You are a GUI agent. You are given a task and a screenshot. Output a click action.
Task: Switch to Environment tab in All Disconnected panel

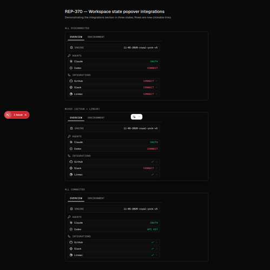tap(96, 37)
